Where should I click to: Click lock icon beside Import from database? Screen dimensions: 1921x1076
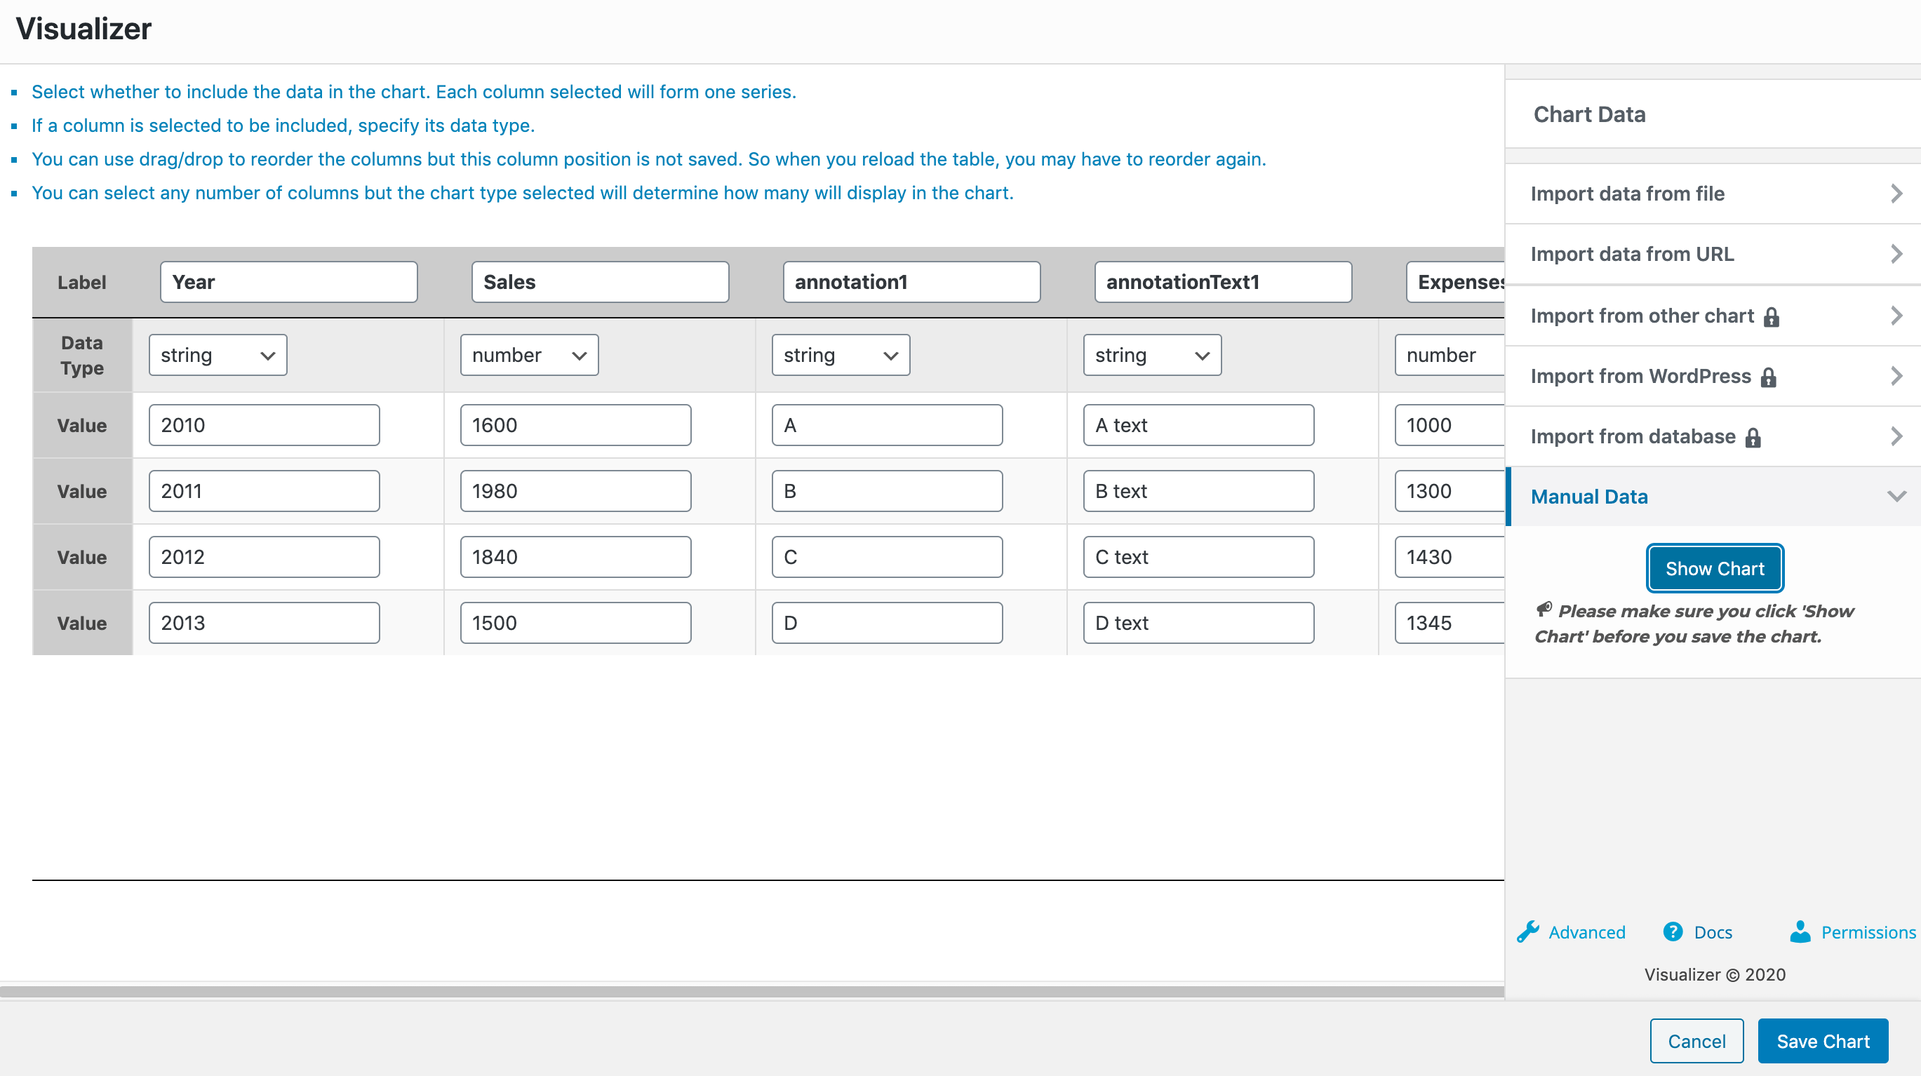pos(1753,438)
